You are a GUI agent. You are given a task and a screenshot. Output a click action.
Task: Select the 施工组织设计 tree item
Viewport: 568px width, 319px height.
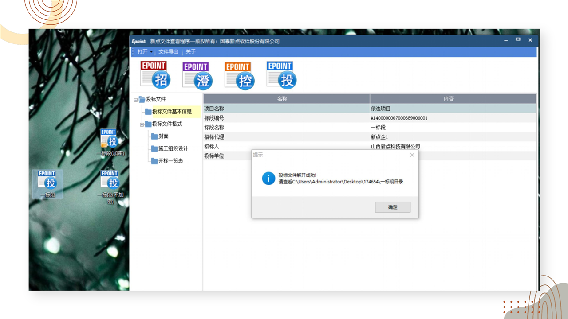(x=173, y=149)
